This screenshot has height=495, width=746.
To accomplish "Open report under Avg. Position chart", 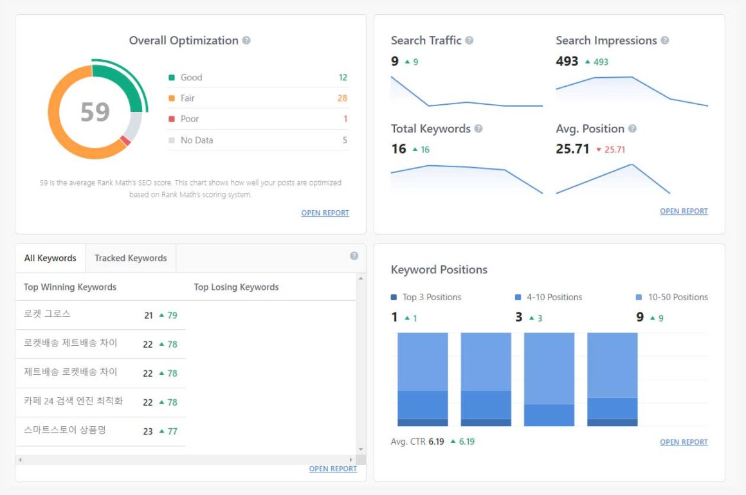I will 684,211.
